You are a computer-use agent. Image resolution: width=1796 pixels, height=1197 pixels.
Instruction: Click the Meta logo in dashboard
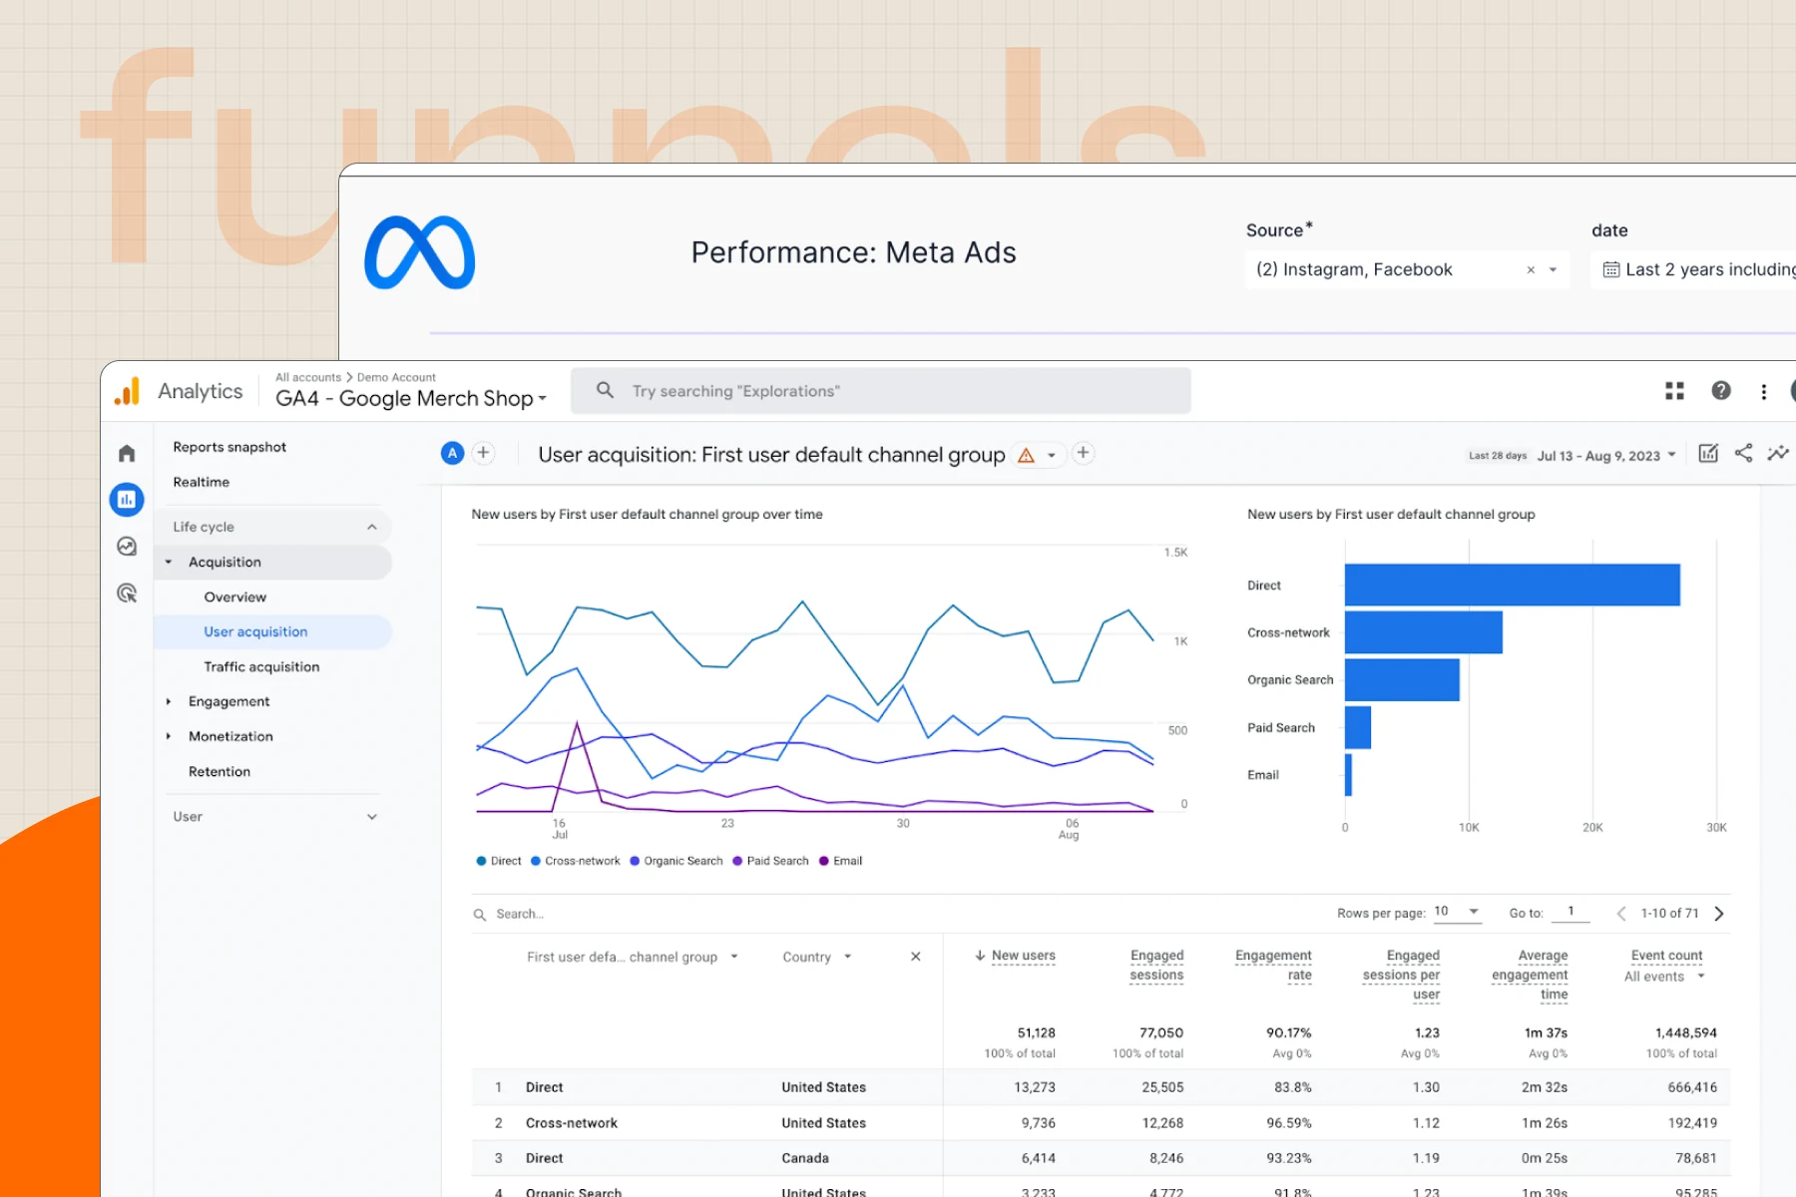pos(420,252)
